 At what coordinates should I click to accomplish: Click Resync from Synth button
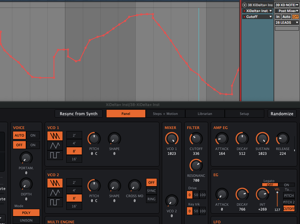(79, 114)
